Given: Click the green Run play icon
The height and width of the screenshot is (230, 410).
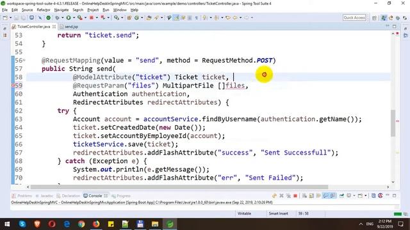Looking at the screenshot, I should (x=69, y=18).
